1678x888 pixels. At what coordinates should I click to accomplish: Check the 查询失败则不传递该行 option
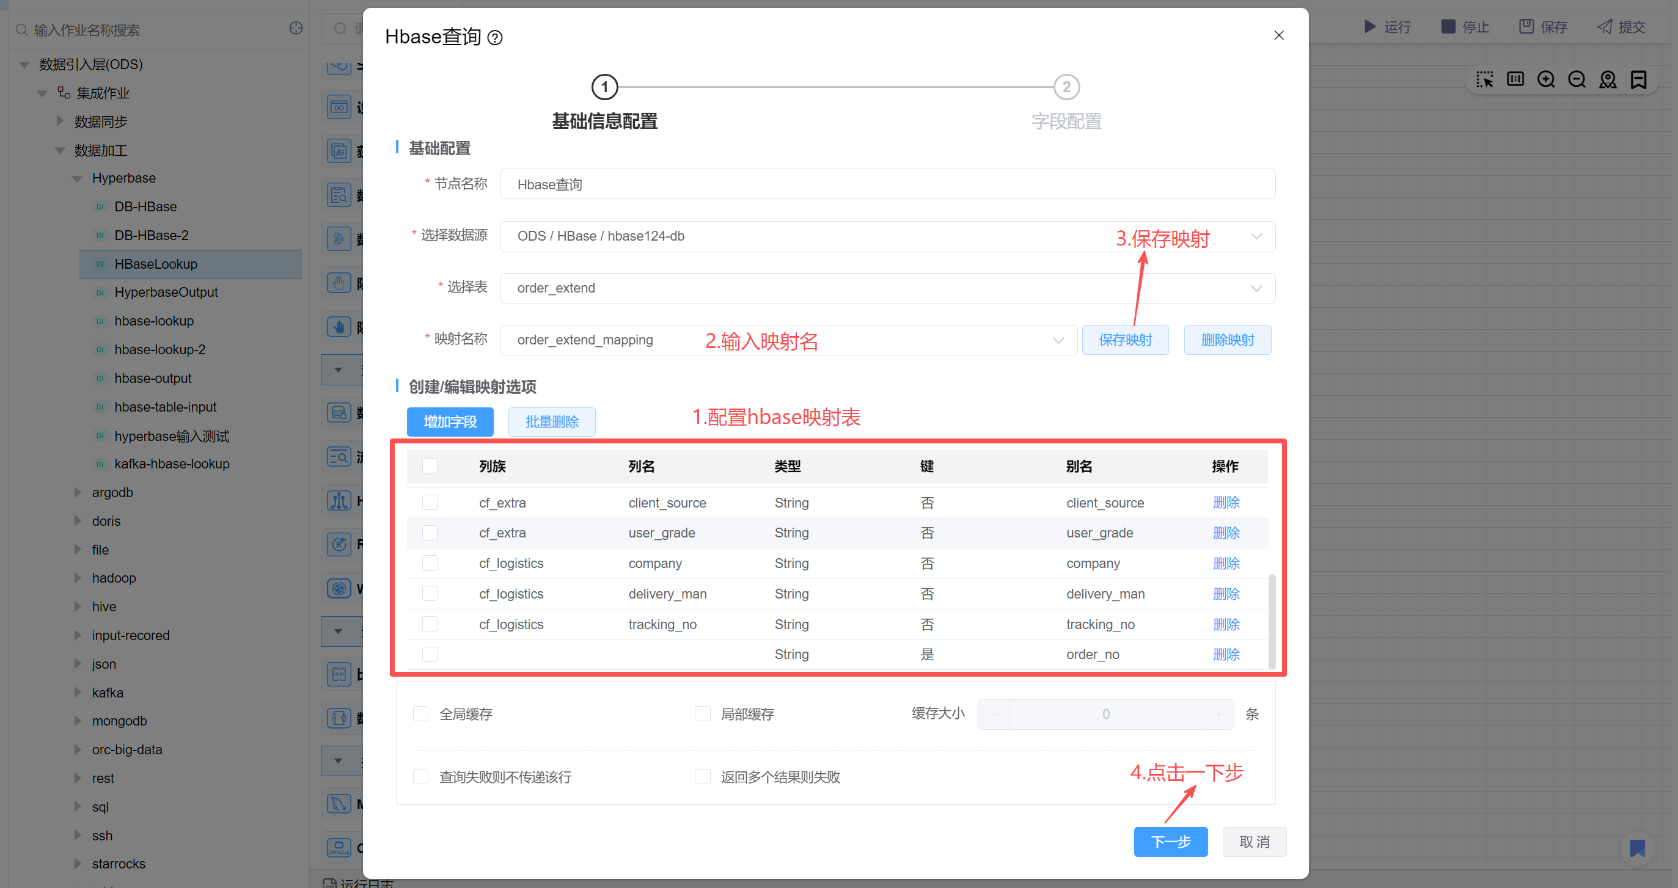click(x=421, y=777)
